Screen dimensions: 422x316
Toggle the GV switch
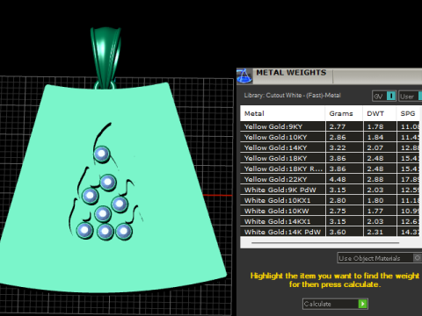(384, 96)
